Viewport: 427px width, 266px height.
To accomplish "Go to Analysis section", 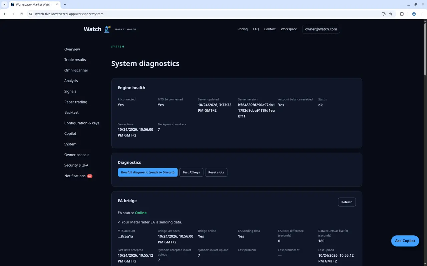I will tap(71, 81).
